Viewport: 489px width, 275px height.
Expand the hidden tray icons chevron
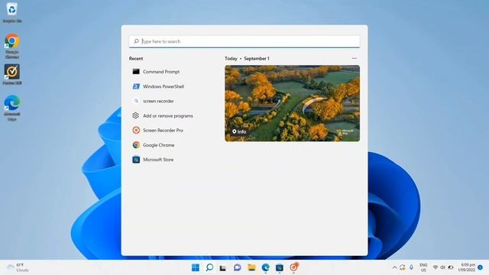(x=394, y=267)
